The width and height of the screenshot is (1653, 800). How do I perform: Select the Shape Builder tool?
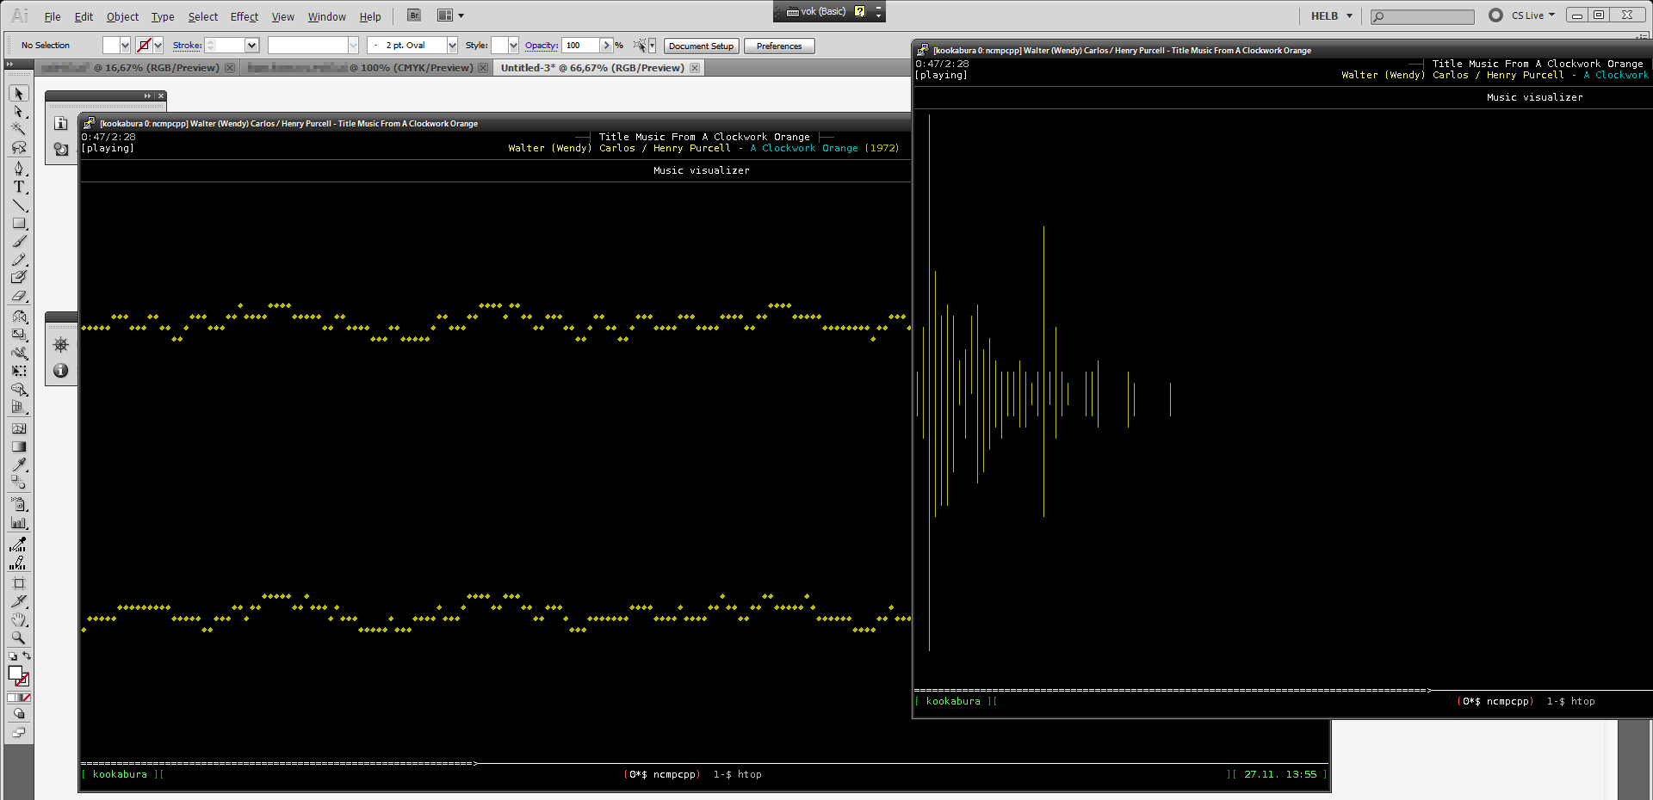(x=19, y=389)
